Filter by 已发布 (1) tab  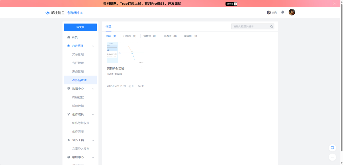click(x=130, y=36)
